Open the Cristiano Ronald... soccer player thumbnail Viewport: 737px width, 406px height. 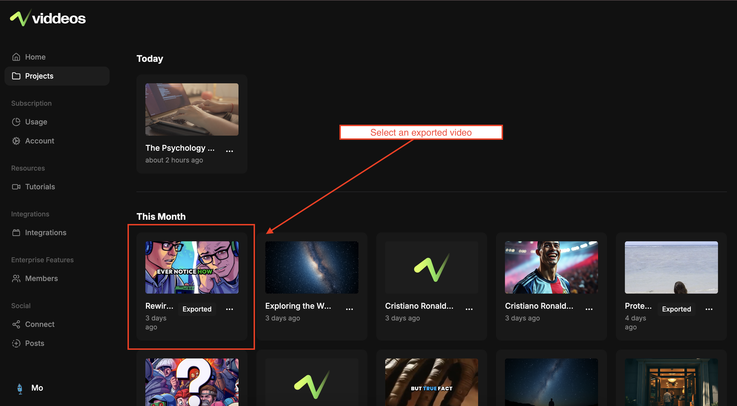551,267
